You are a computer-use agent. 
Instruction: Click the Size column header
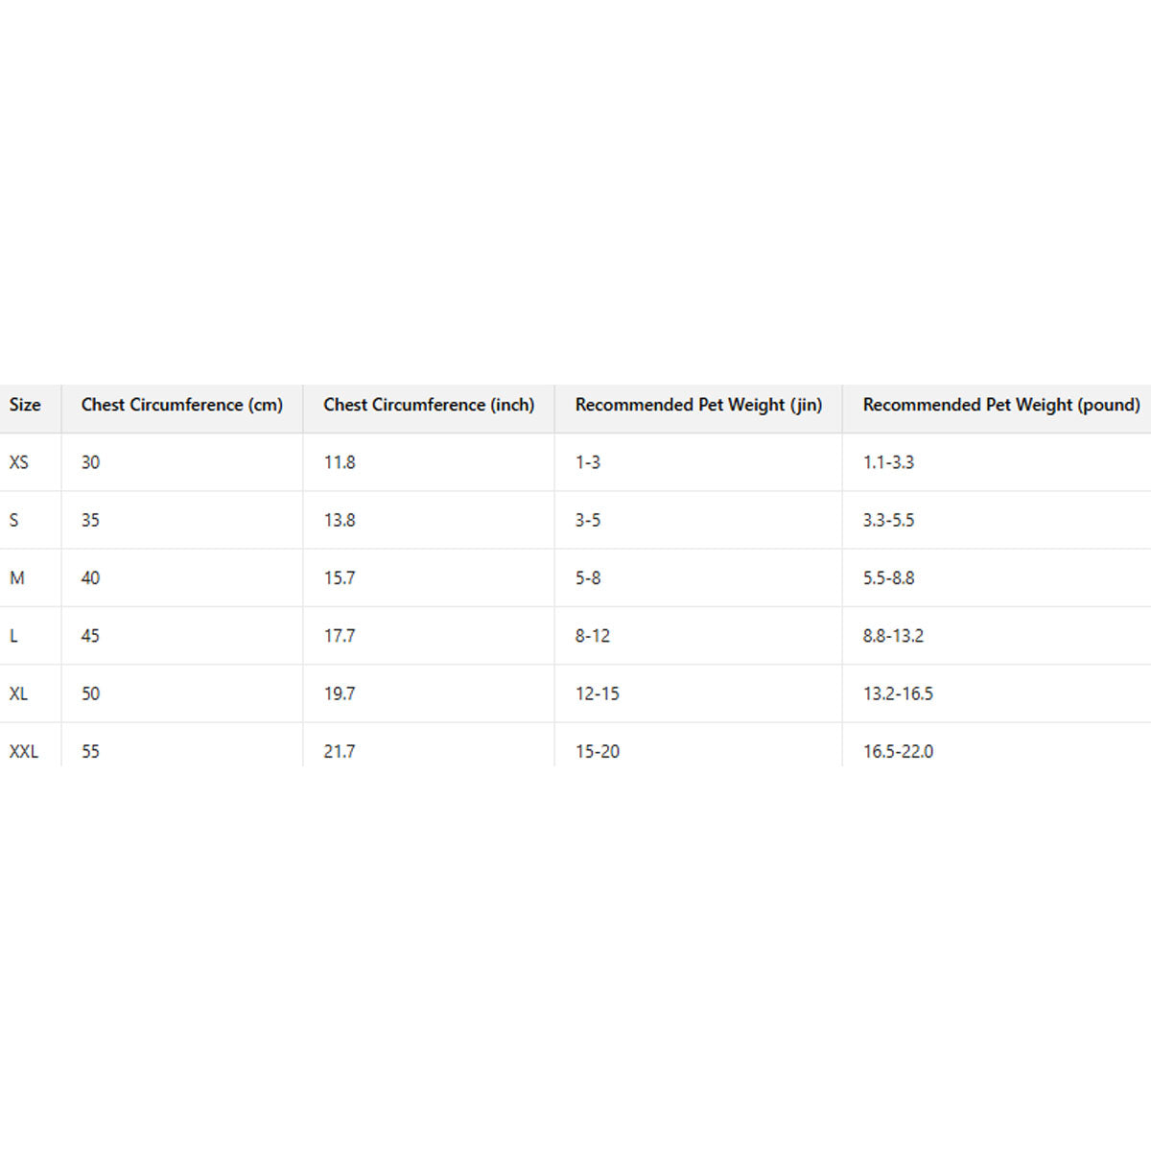(x=25, y=405)
